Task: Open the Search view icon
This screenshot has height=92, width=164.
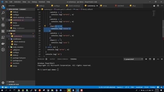Action: (3, 13)
